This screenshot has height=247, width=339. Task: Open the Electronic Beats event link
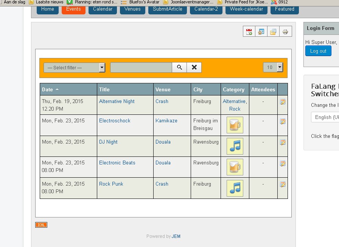tap(117, 163)
